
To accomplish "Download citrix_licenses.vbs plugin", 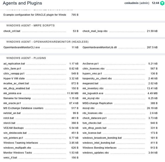I will [x=93, y=69].
